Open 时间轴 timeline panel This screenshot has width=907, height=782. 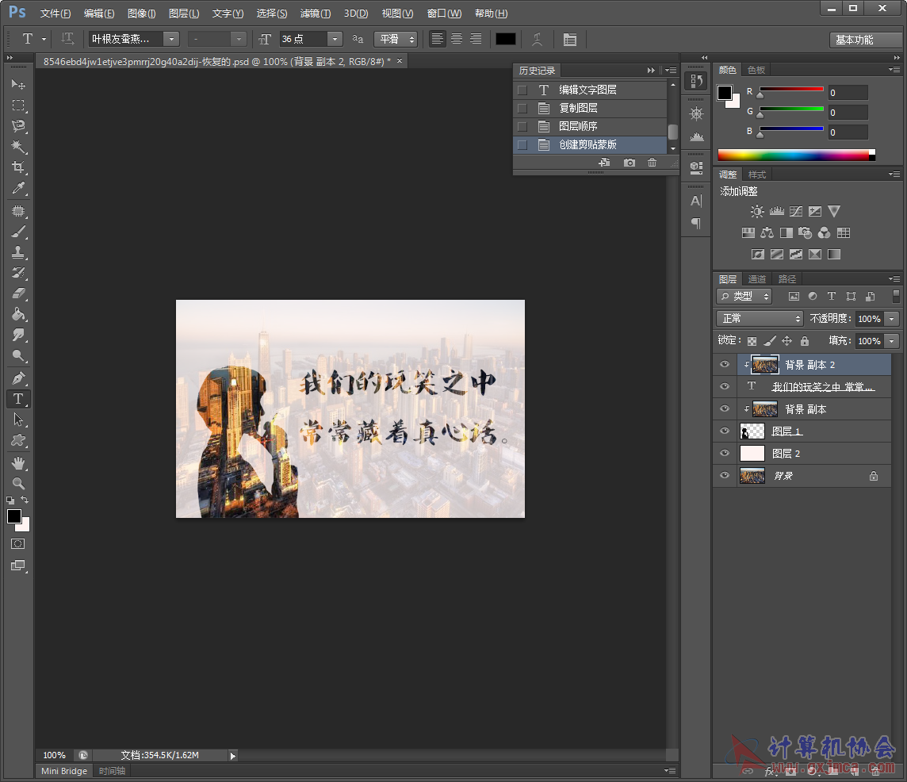coord(112,771)
